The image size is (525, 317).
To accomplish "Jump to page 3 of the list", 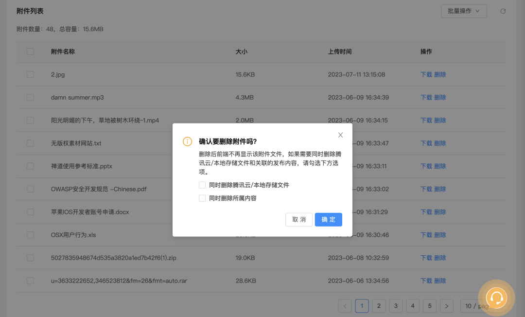I will pyautogui.click(x=396, y=306).
